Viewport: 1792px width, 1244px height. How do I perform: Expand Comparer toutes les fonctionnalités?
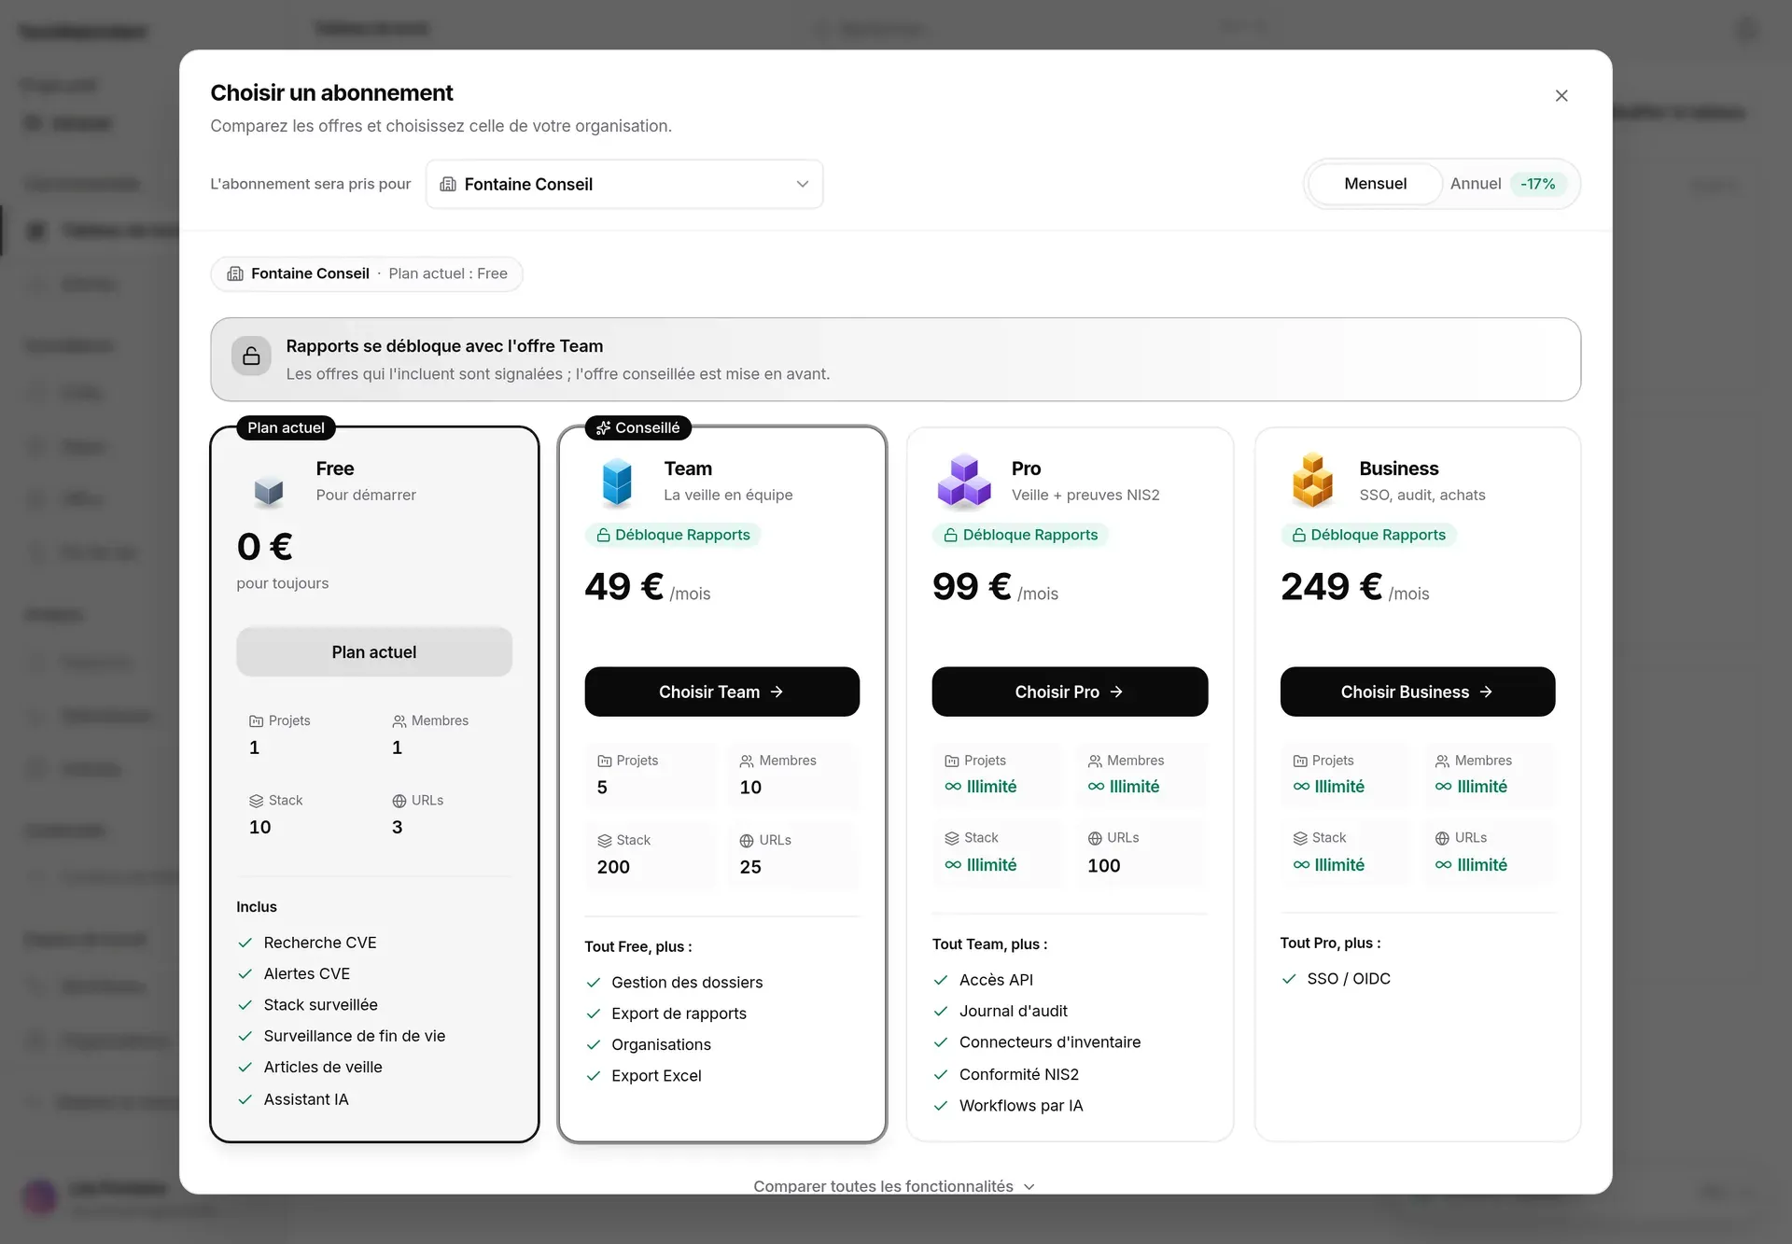pyautogui.click(x=894, y=1186)
